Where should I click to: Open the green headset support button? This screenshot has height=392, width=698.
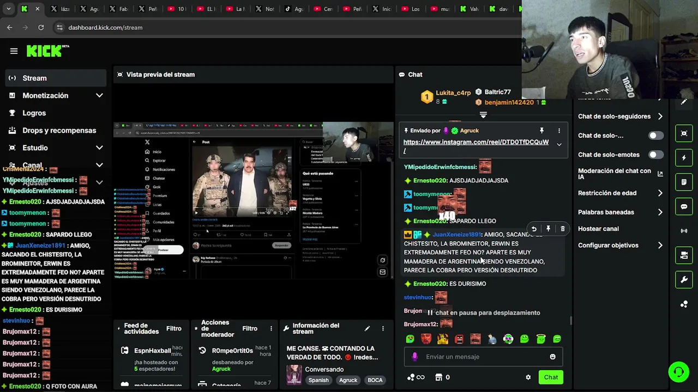pyautogui.click(x=678, y=372)
